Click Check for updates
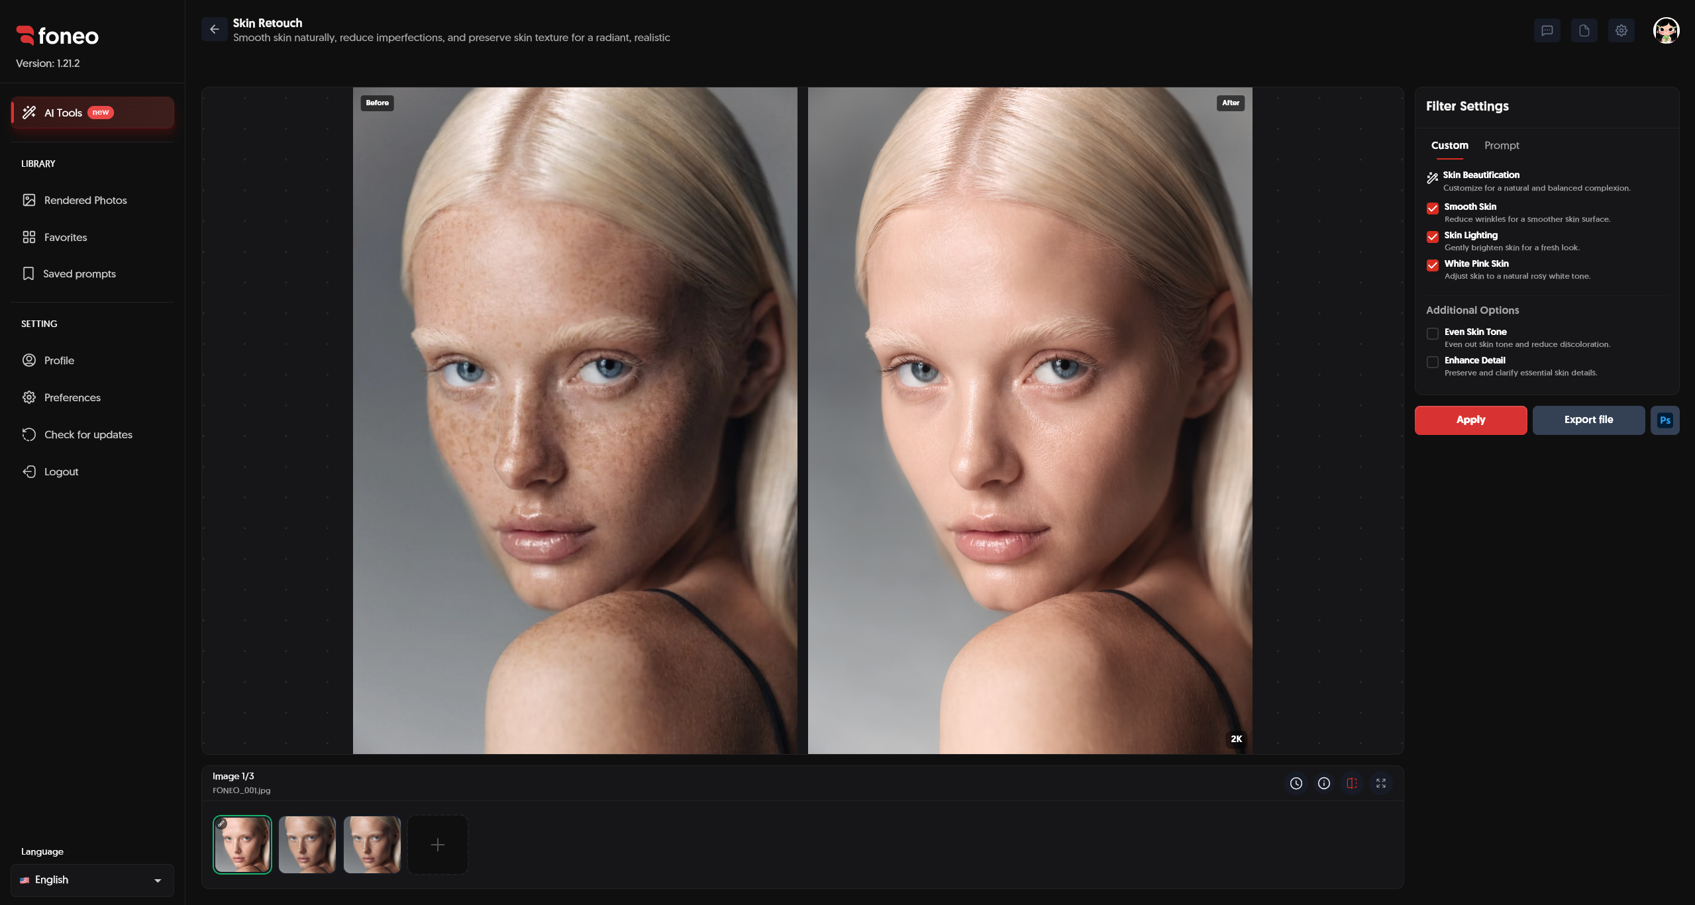1695x905 pixels. pyautogui.click(x=92, y=434)
